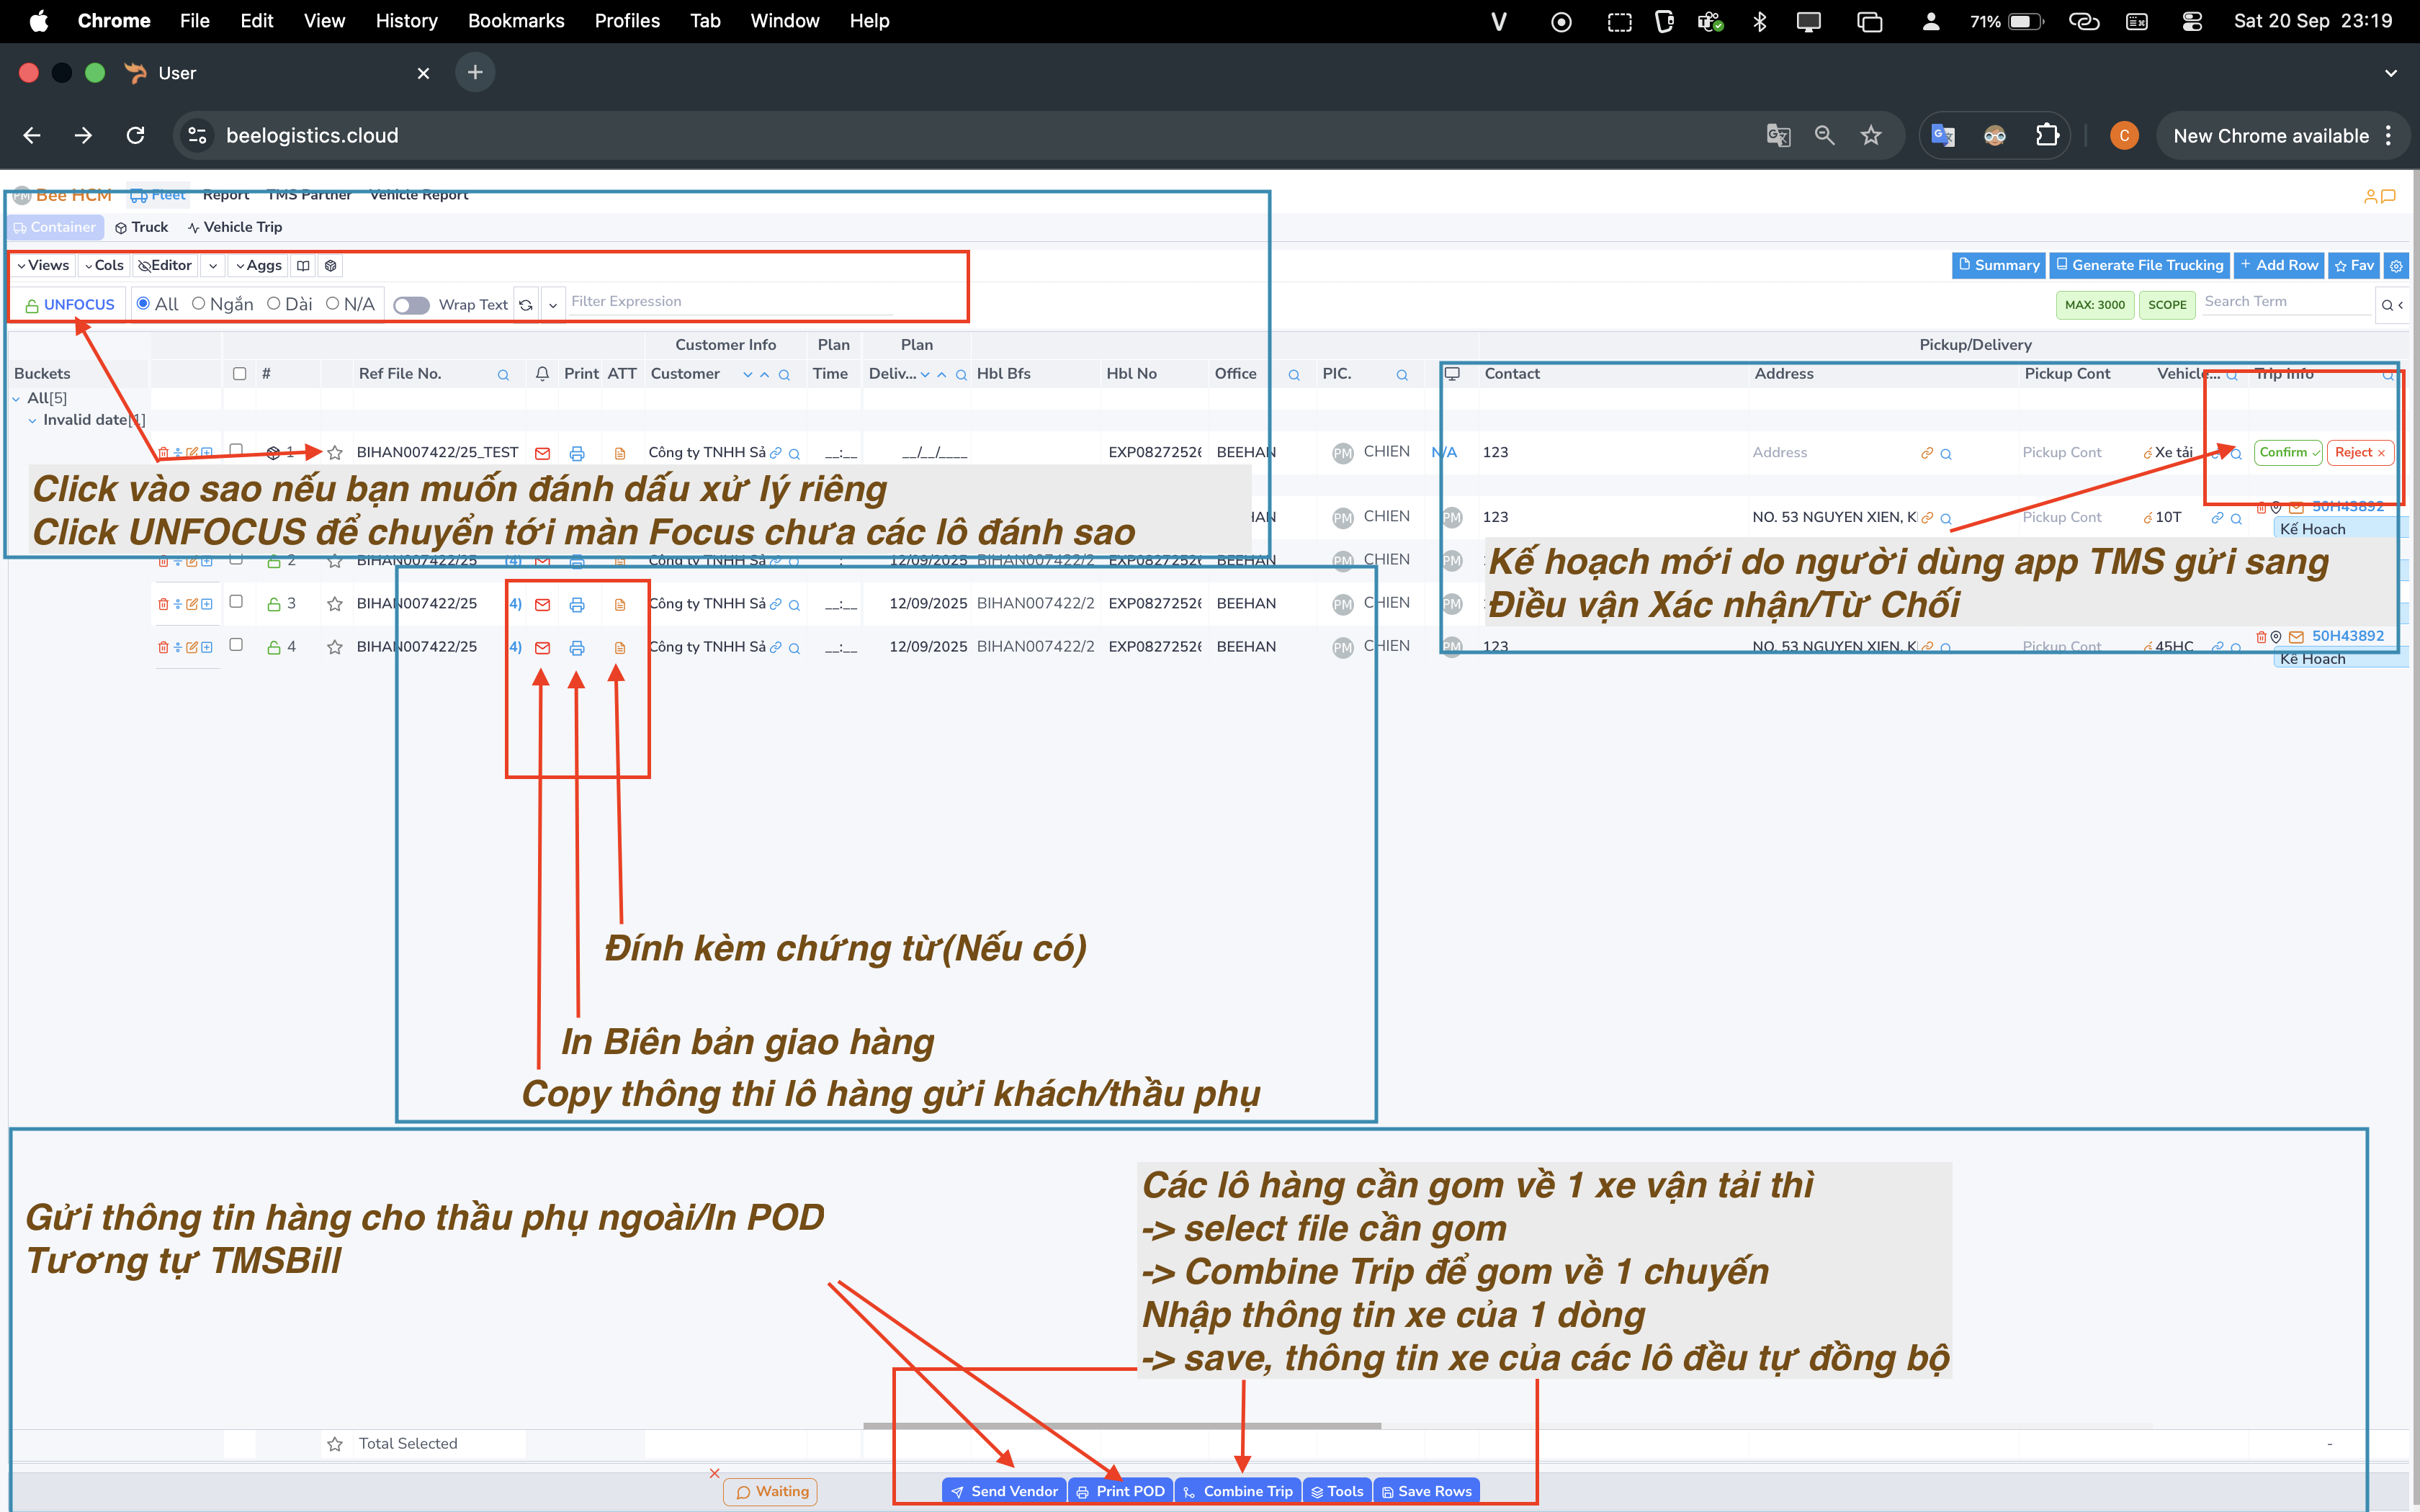This screenshot has height=1512, width=2420.
Task: Toggle the Wrap Text switch
Action: tap(411, 305)
